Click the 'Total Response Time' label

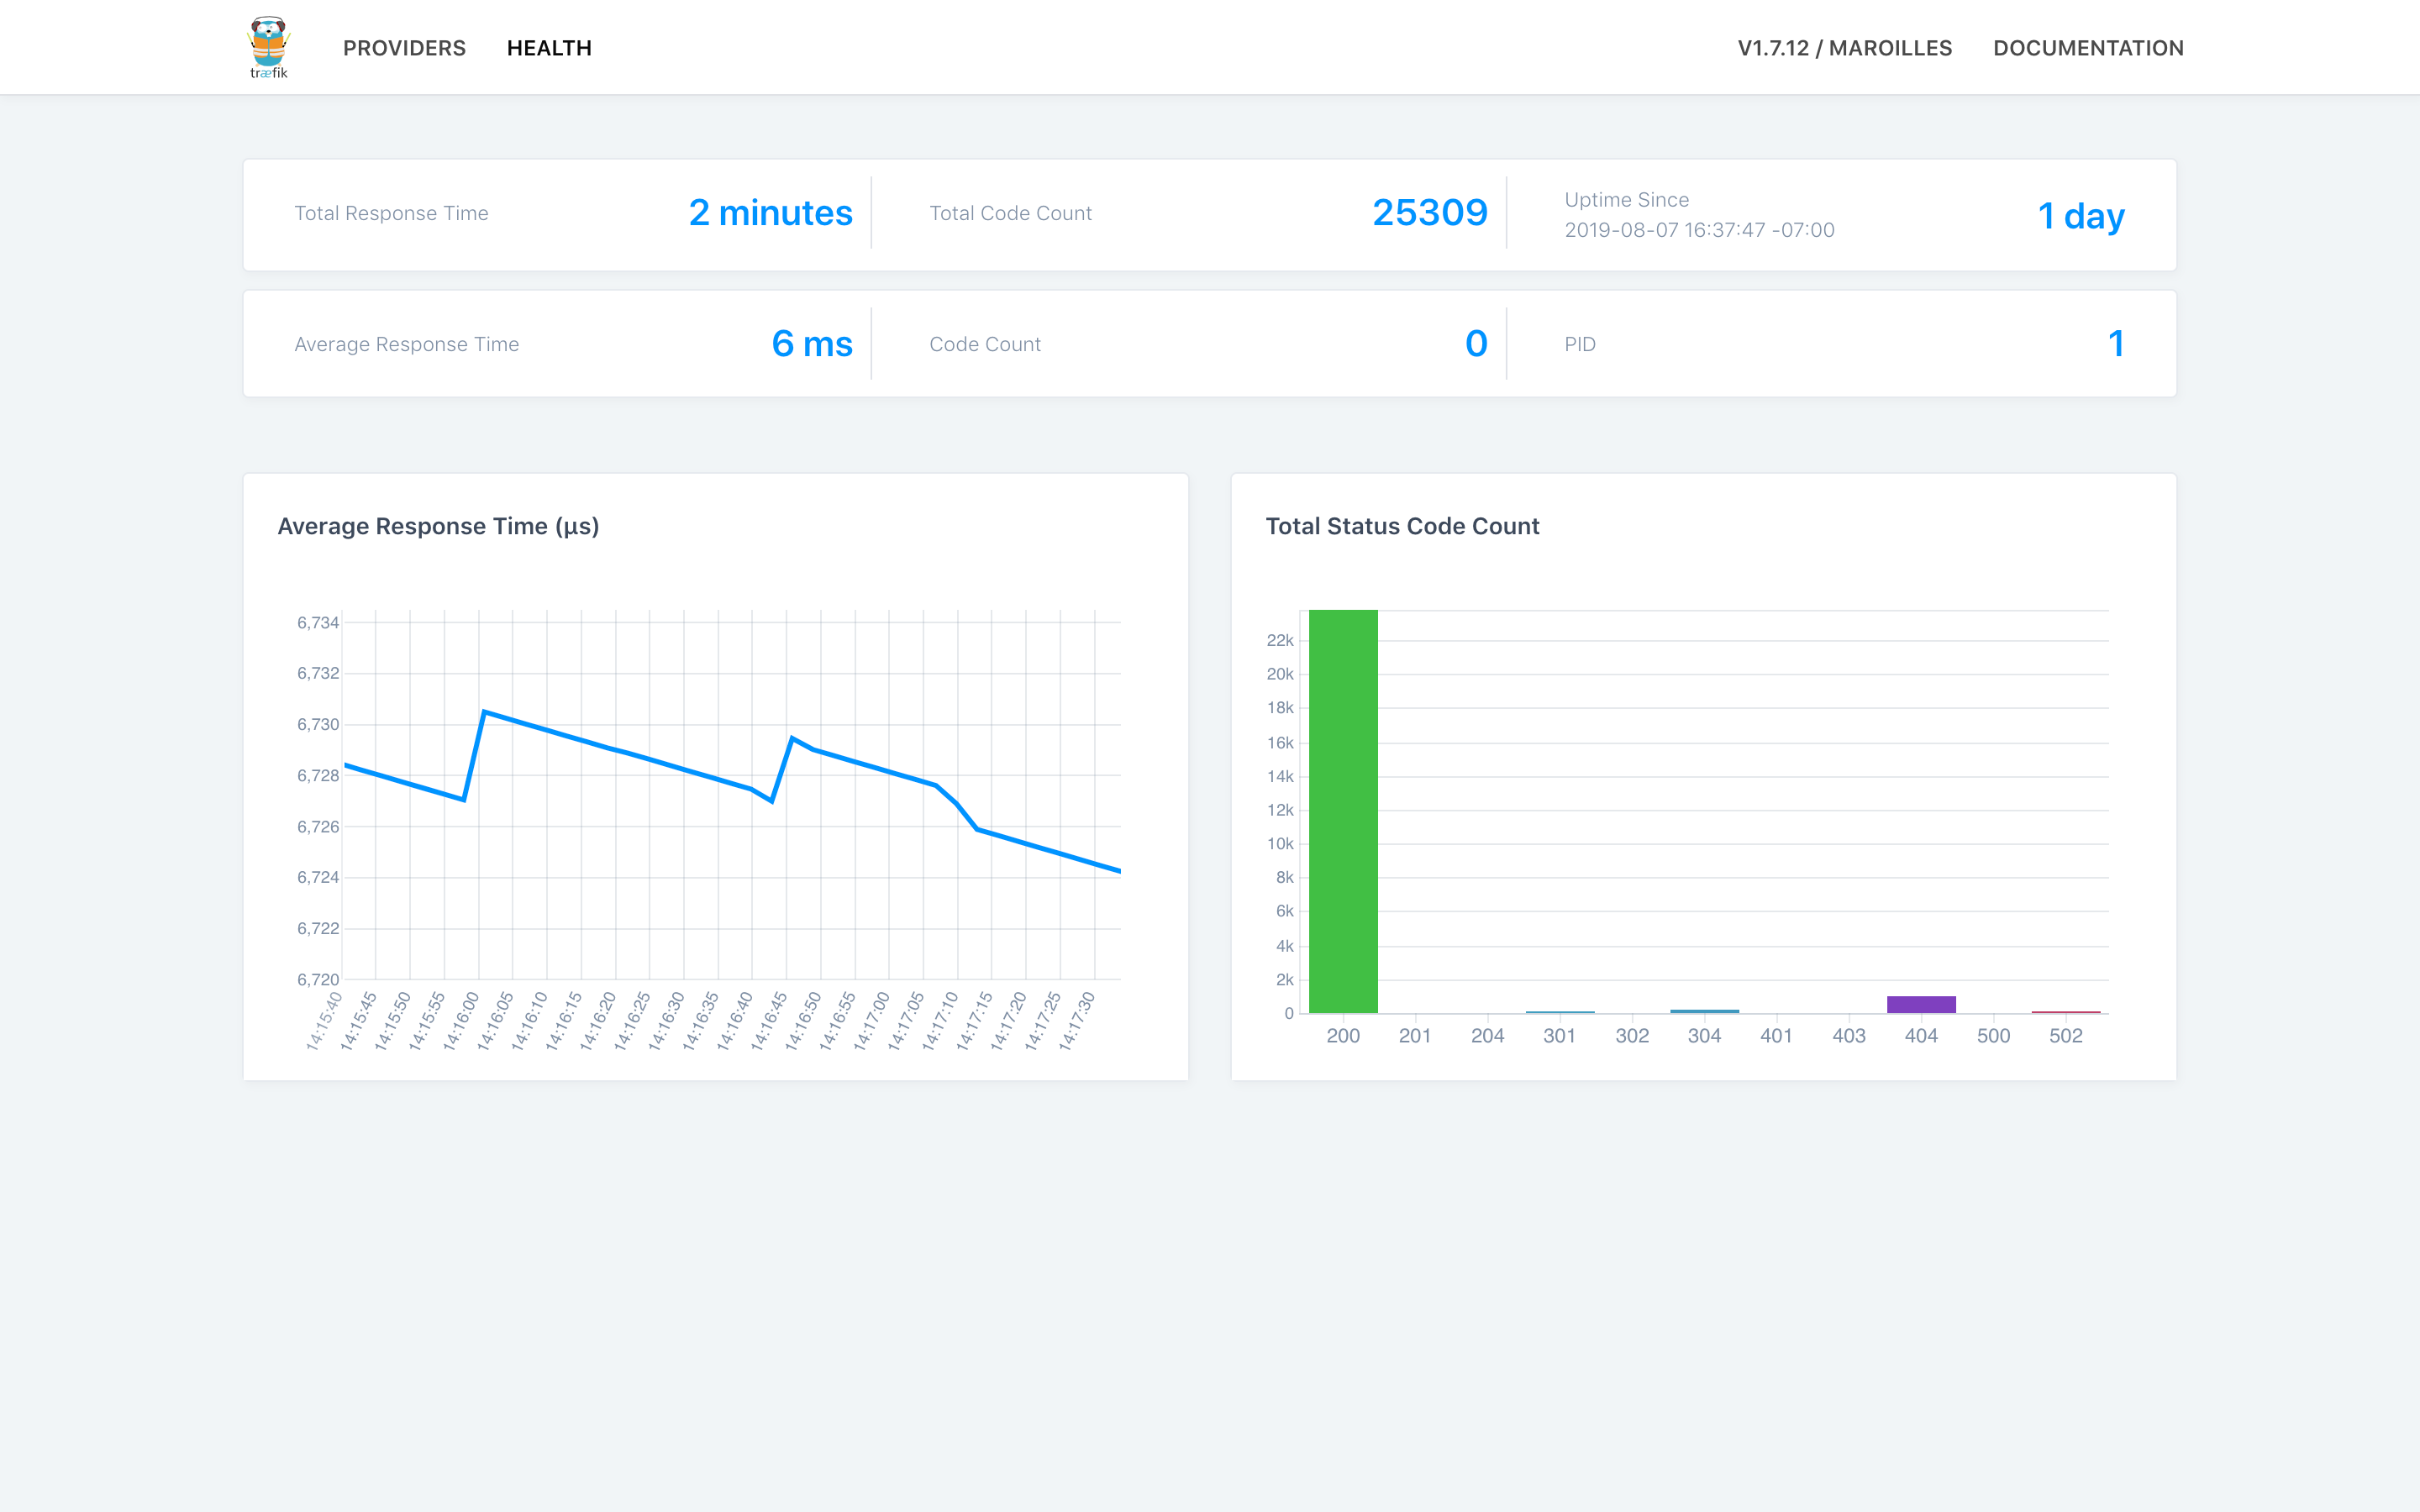391,213
